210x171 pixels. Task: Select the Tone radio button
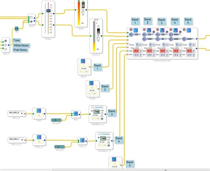tap(6, 41)
